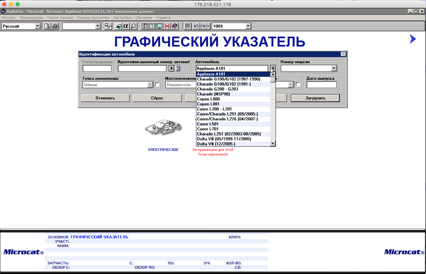The width and height of the screenshot is (426, 274).
Task: Open the book icon in toolbar
Action: pyautogui.click(x=175, y=26)
